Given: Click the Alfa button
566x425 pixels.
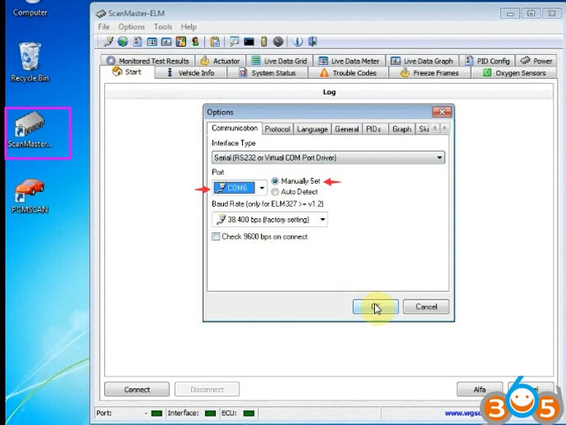Looking at the screenshot, I should 479,389.
